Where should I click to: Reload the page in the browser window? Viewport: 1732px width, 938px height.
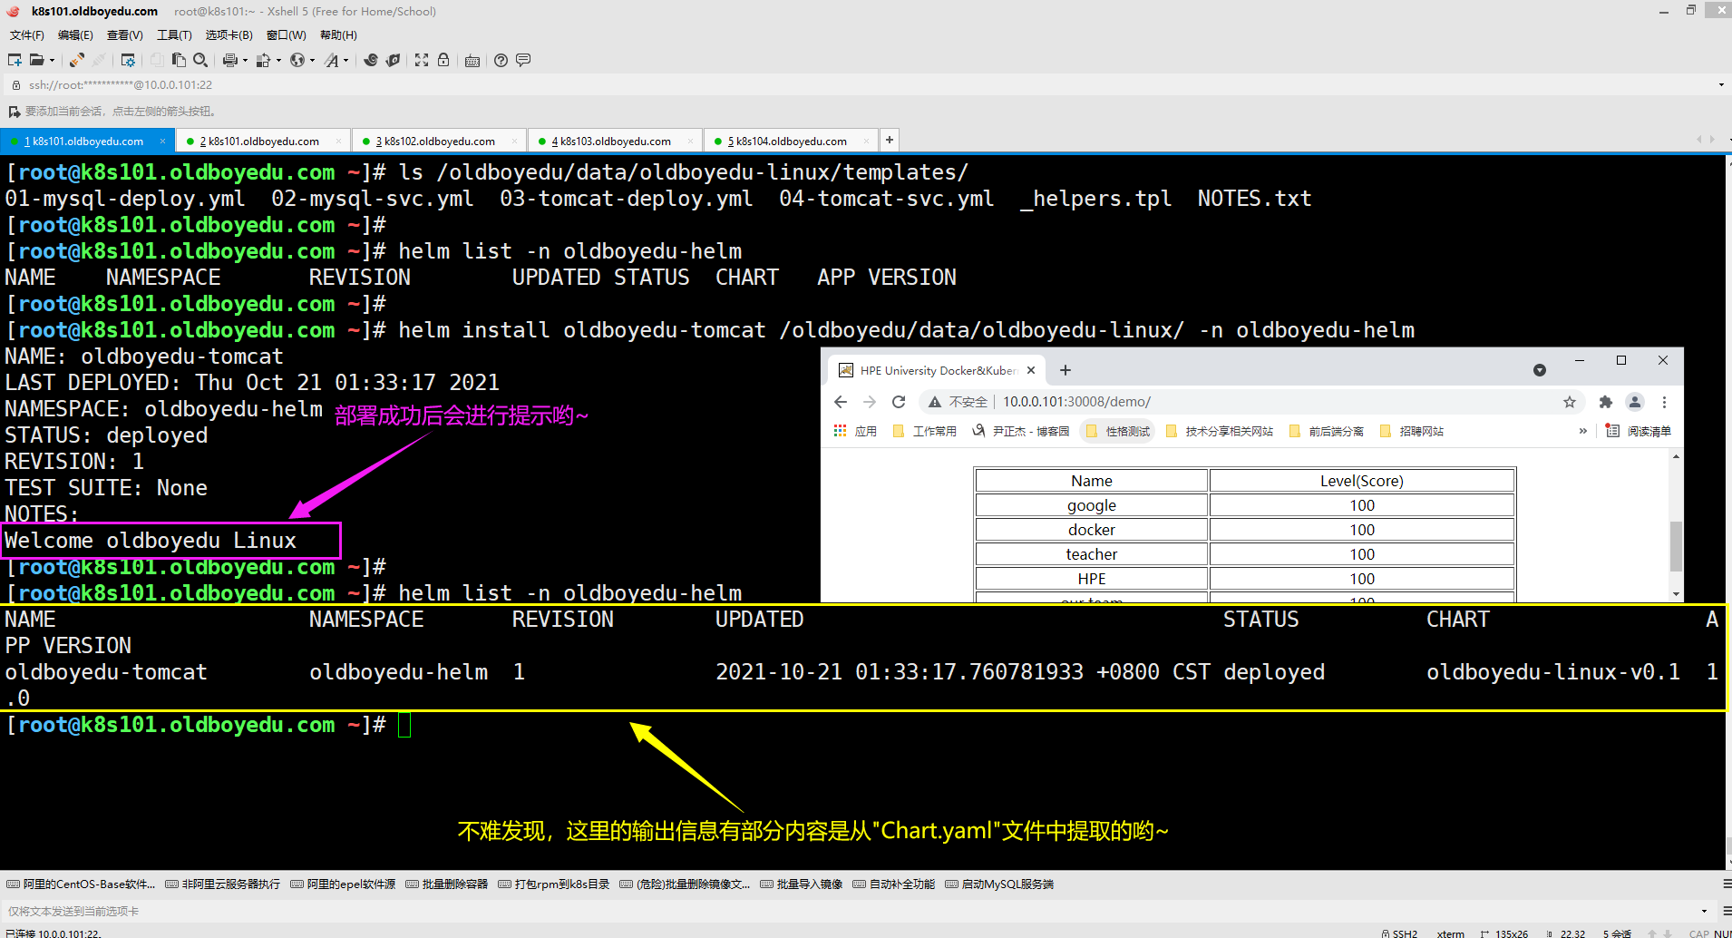point(899,402)
